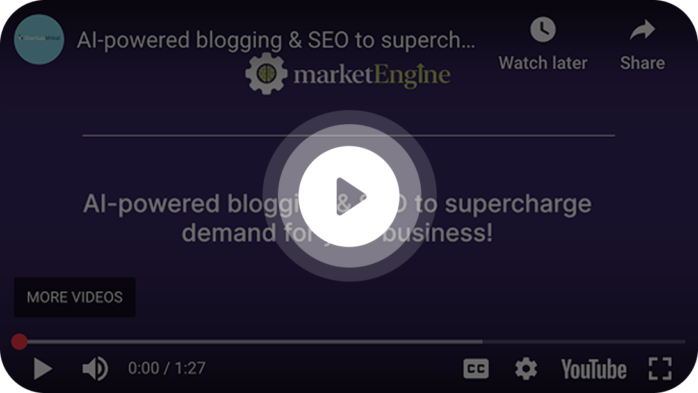The image size is (698, 393).
Task: Open the video title link at top
Action: pyautogui.click(x=276, y=40)
